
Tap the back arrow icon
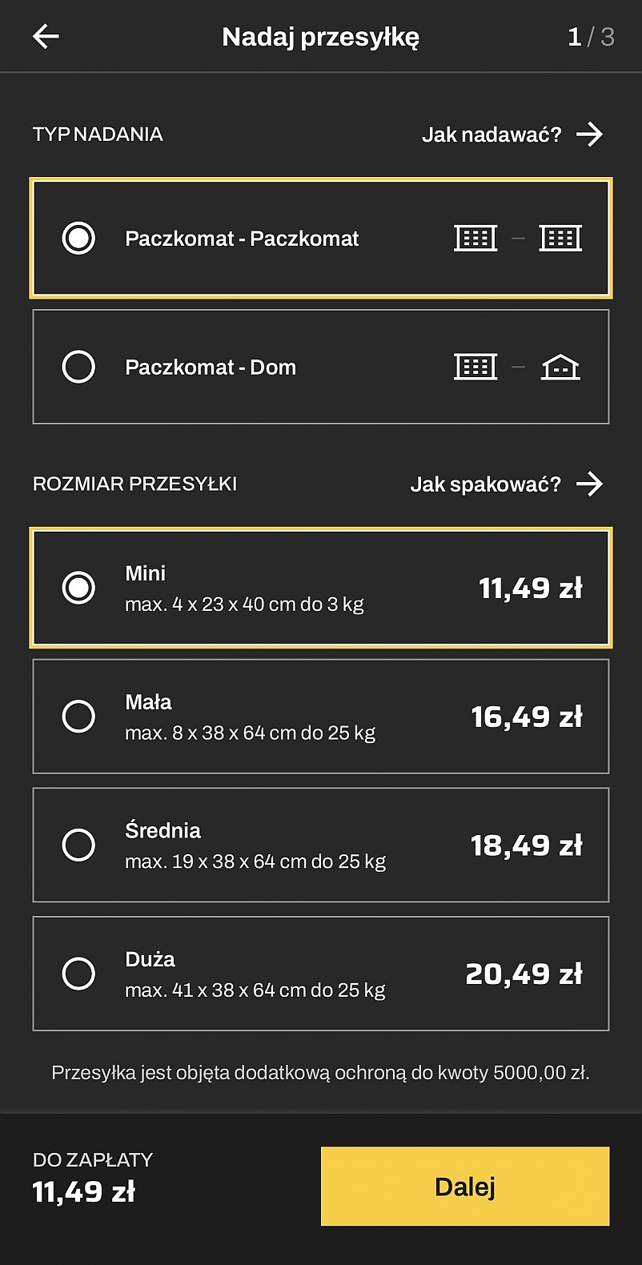click(x=46, y=37)
